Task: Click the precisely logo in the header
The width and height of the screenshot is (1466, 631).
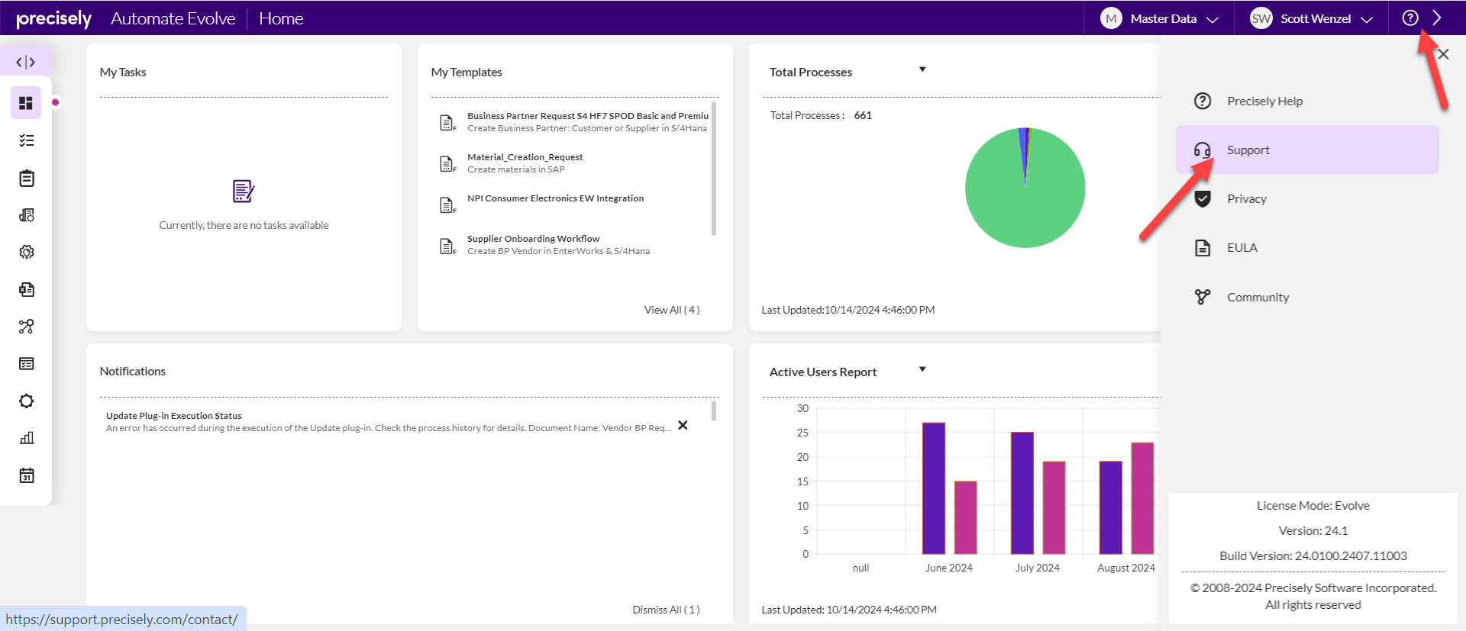Action: pos(53,18)
